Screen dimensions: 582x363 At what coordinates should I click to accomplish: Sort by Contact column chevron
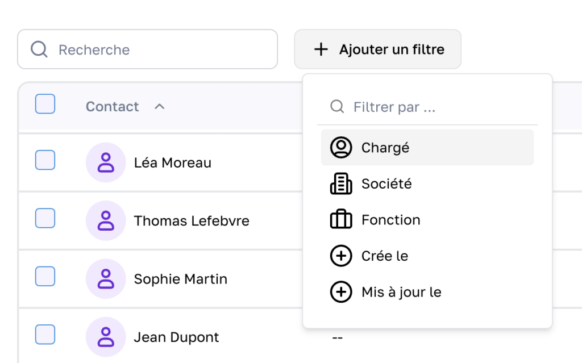(160, 106)
